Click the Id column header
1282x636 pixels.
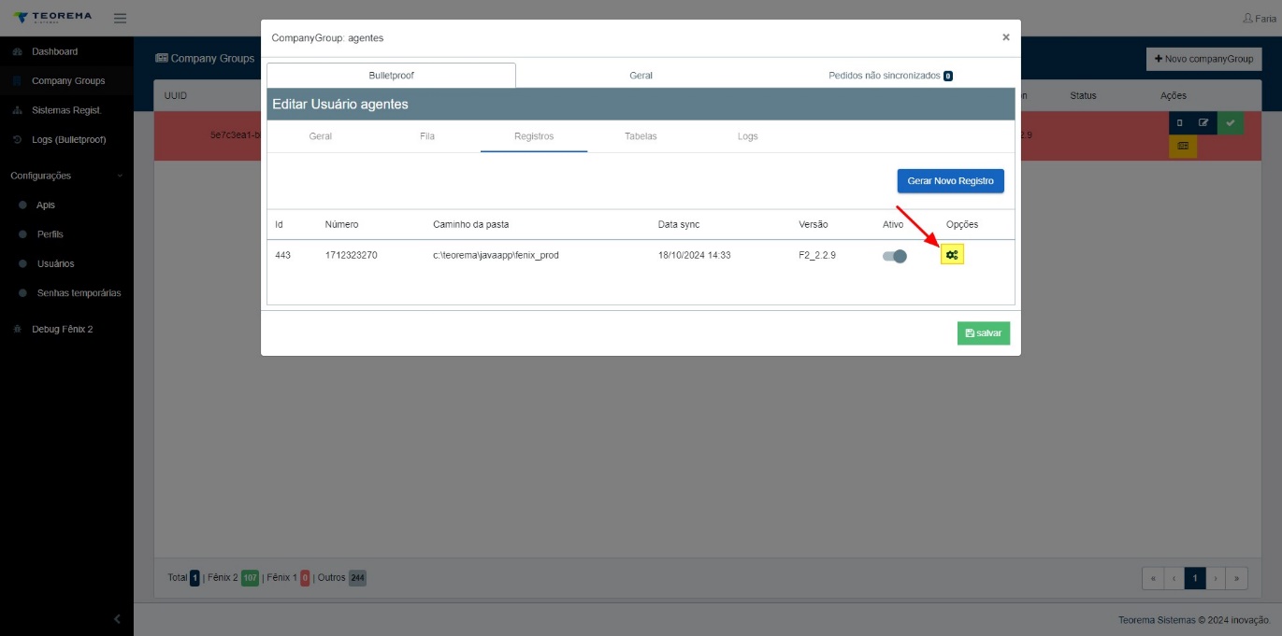pyautogui.click(x=279, y=225)
